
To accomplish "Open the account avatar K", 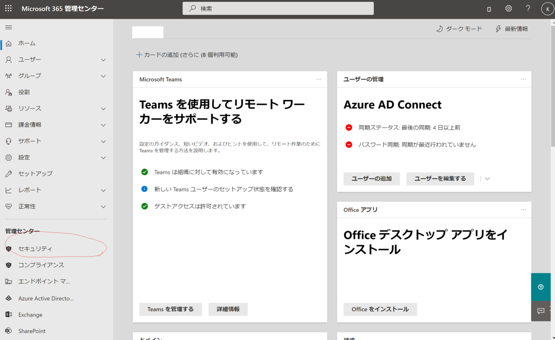I will coord(548,9).
